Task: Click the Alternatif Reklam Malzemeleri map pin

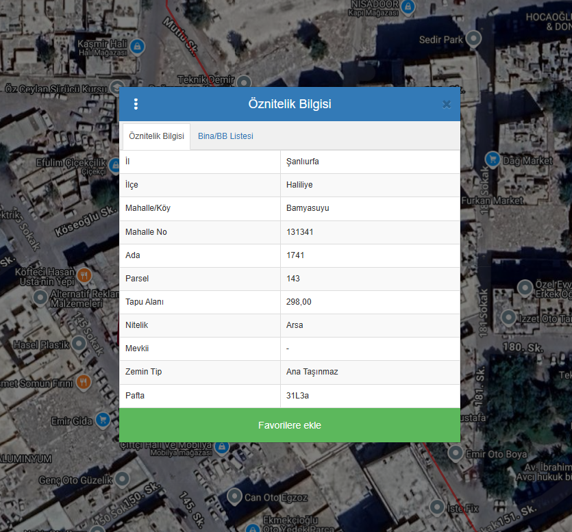Action: pos(40,298)
